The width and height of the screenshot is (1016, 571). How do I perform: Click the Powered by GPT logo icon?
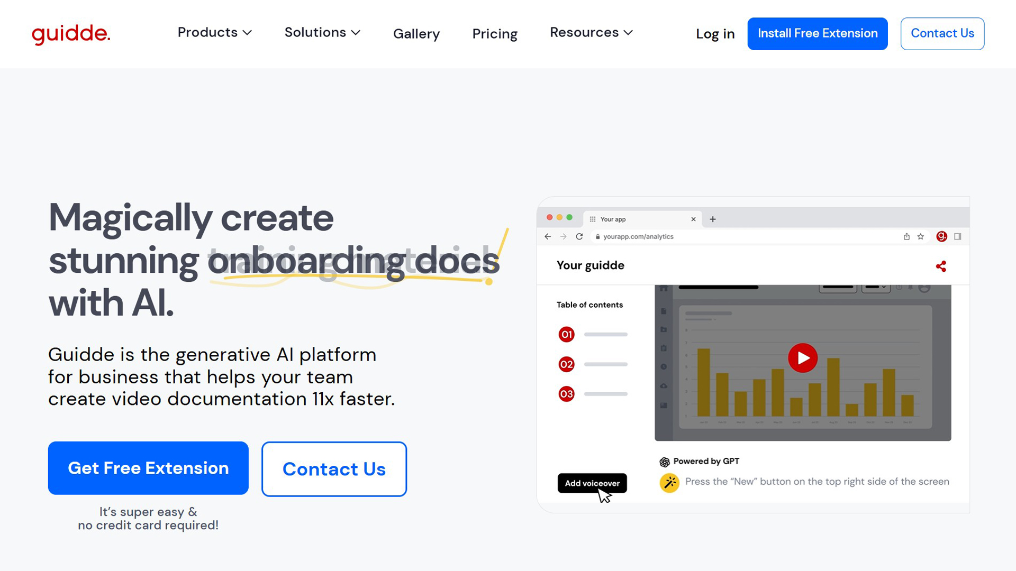click(665, 462)
